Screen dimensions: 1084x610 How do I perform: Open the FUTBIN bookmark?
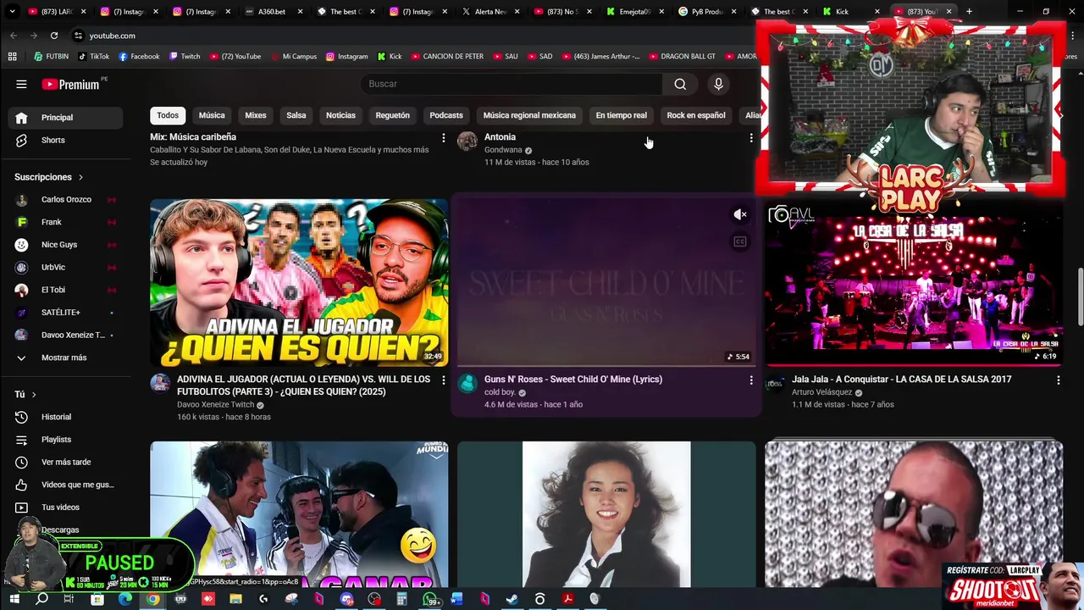coord(52,57)
